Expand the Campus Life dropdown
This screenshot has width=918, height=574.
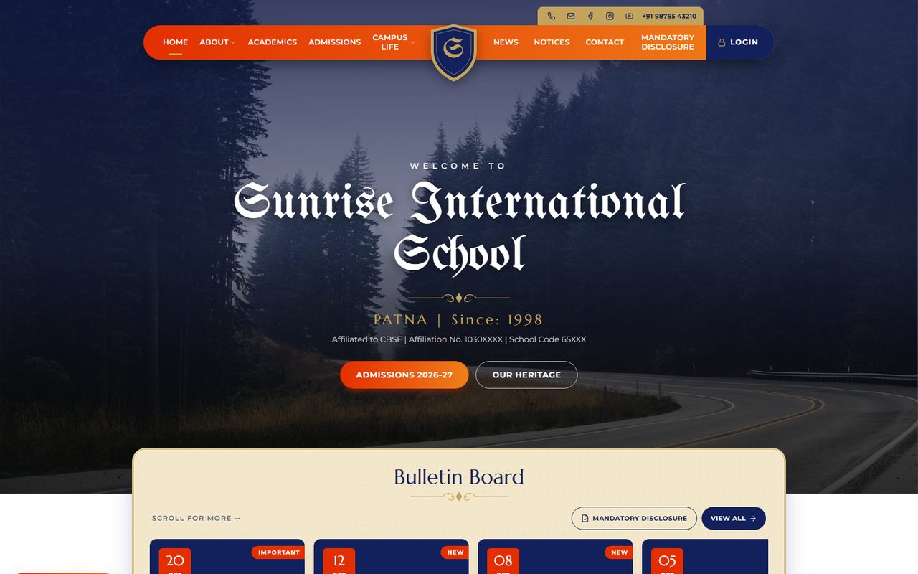coord(393,42)
